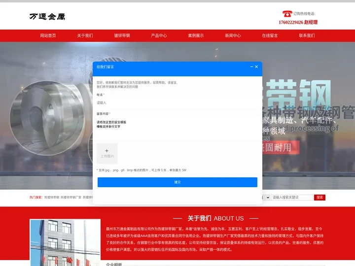Screen dimensions: 355x266
Task: Click the 万通金属 logo
Action: pyautogui.click(x=47, y=17)
